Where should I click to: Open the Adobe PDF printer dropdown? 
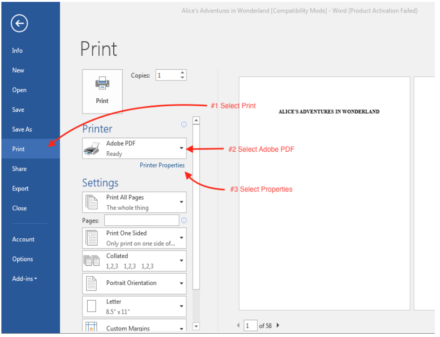coord(134,148)
